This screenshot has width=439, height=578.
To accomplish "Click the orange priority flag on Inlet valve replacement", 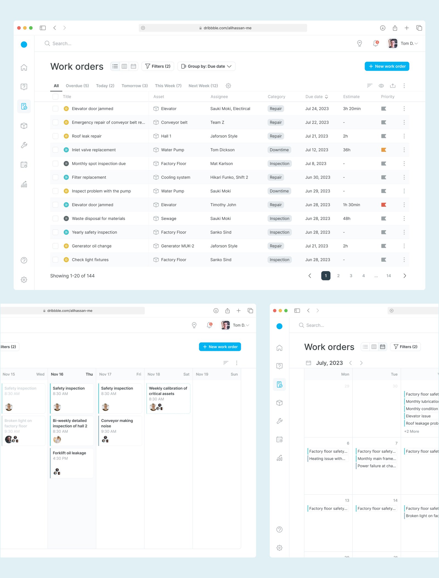I will point(384,150).
